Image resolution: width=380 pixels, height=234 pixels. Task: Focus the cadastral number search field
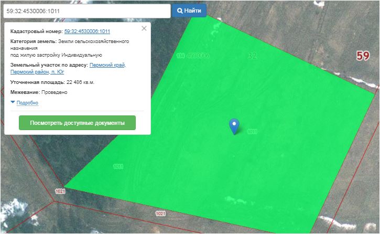point(86,10)
